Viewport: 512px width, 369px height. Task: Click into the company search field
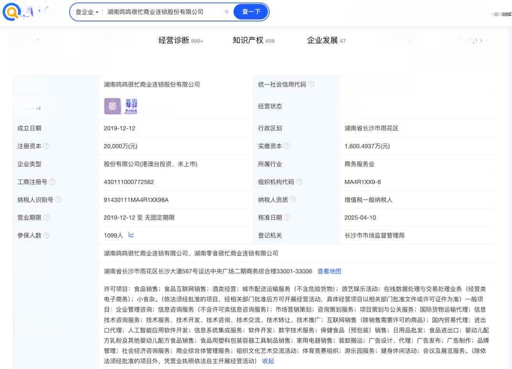coord(163,12)
